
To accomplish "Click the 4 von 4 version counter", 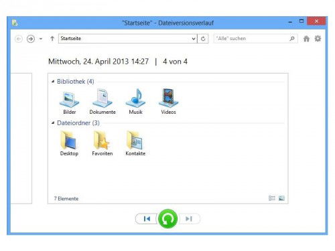I will pyautogui.click(x=175, y=62).
